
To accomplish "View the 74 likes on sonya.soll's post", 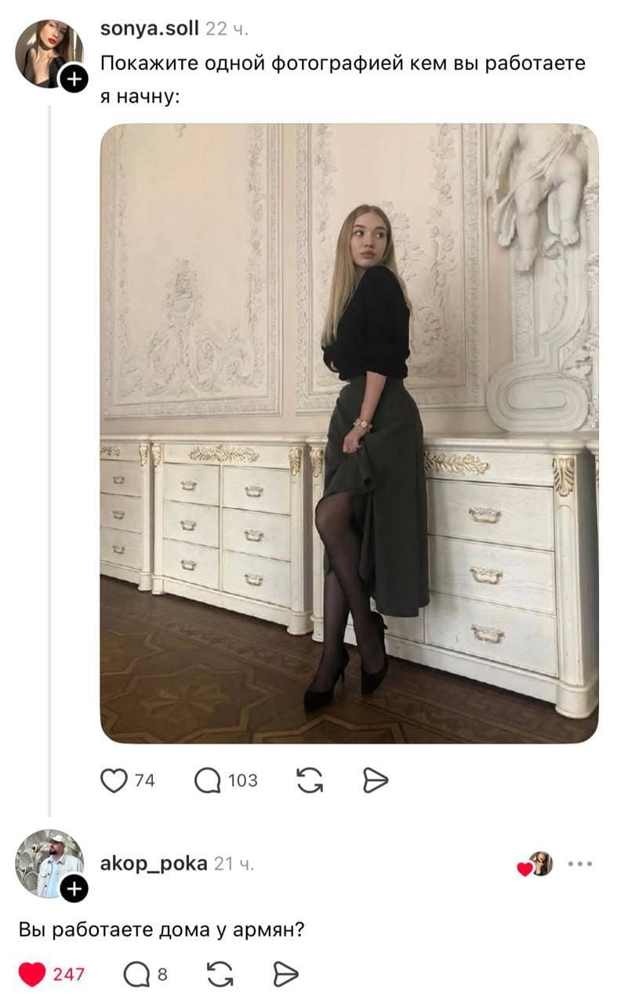I will pyautogui.click(x=143, y=780).
